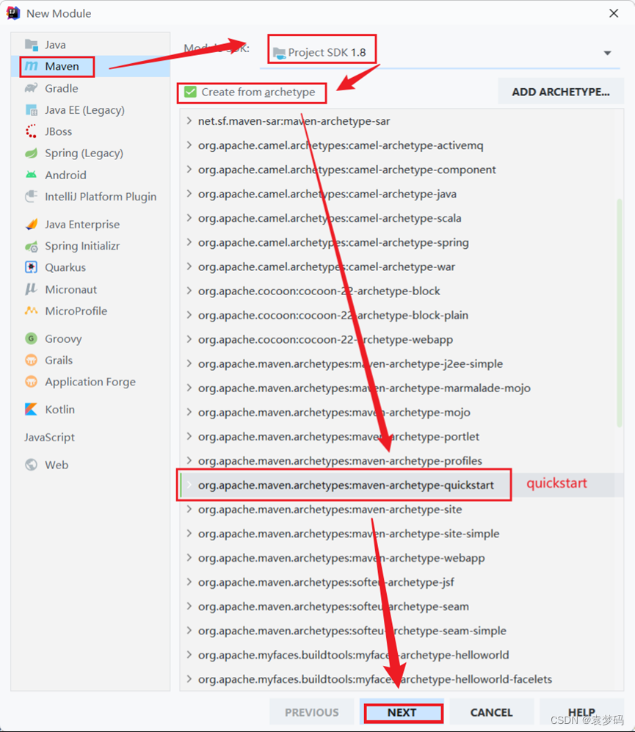Viewport: 635px width, 732px height.
Task: Select the Java Enterprise module type
Action: tap(90, 225)
